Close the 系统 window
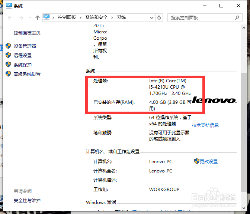 [x=238, y=6]
